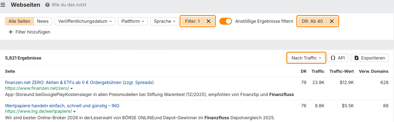Switch to the News tab
This screenshot has width=394, height=122.
(x=43, y=21)
